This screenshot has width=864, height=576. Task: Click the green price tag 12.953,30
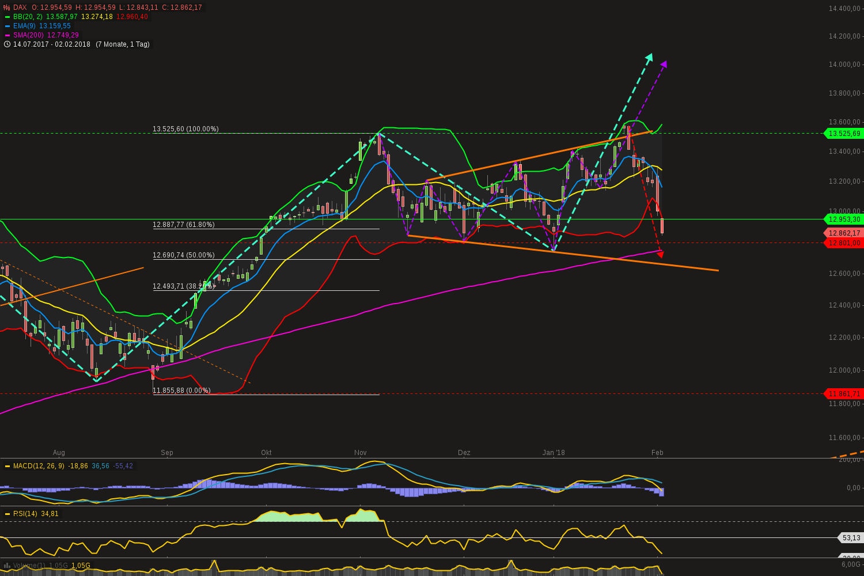pyautogui.click(x=844, y=219)
